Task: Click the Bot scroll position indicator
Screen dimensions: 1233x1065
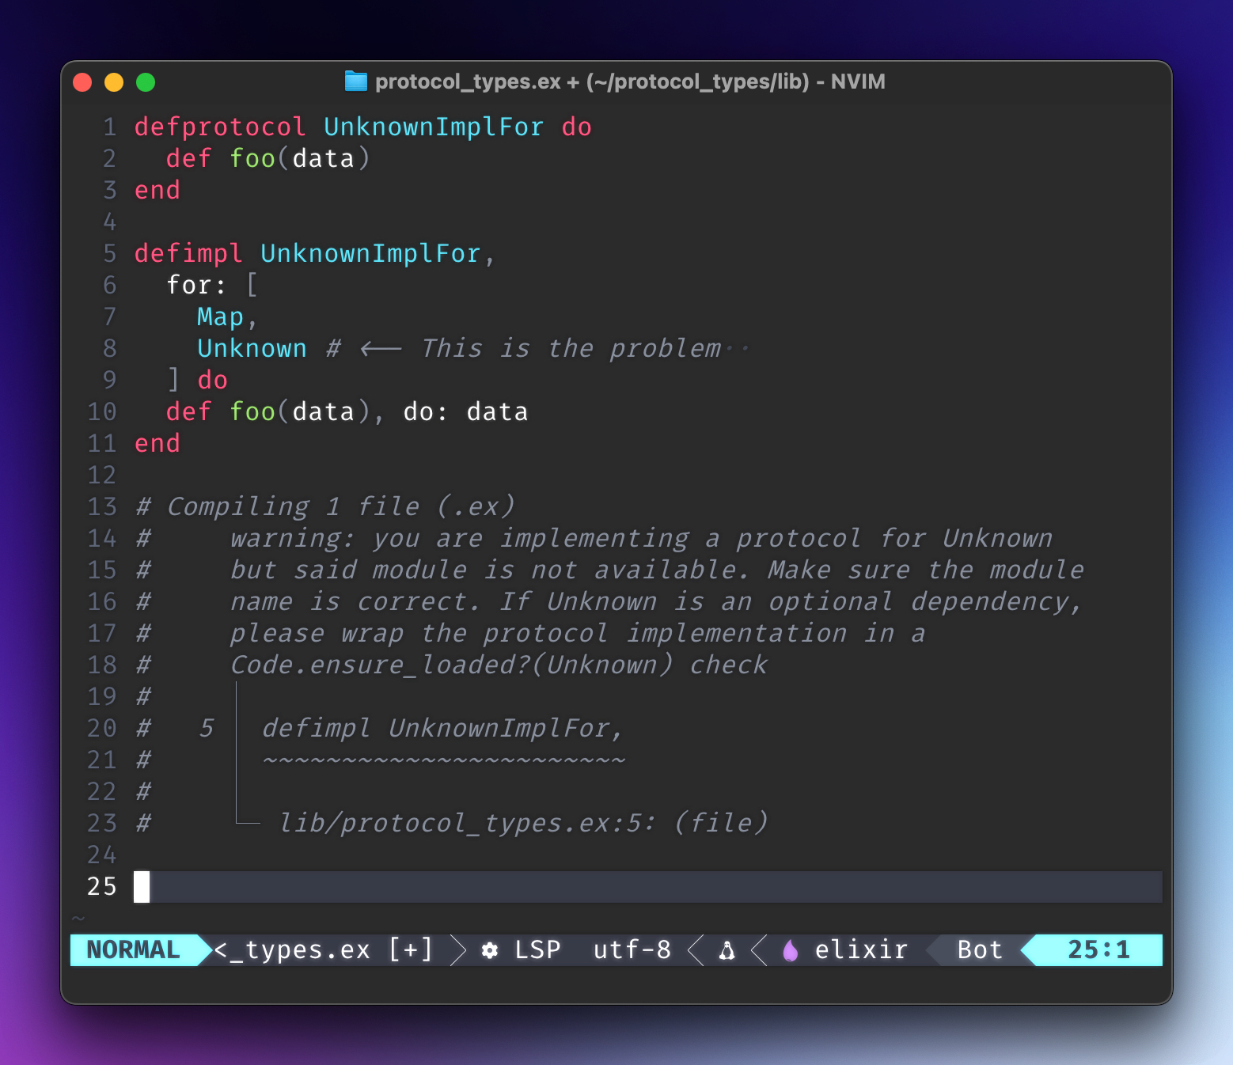Action: [x=980, y=949]
